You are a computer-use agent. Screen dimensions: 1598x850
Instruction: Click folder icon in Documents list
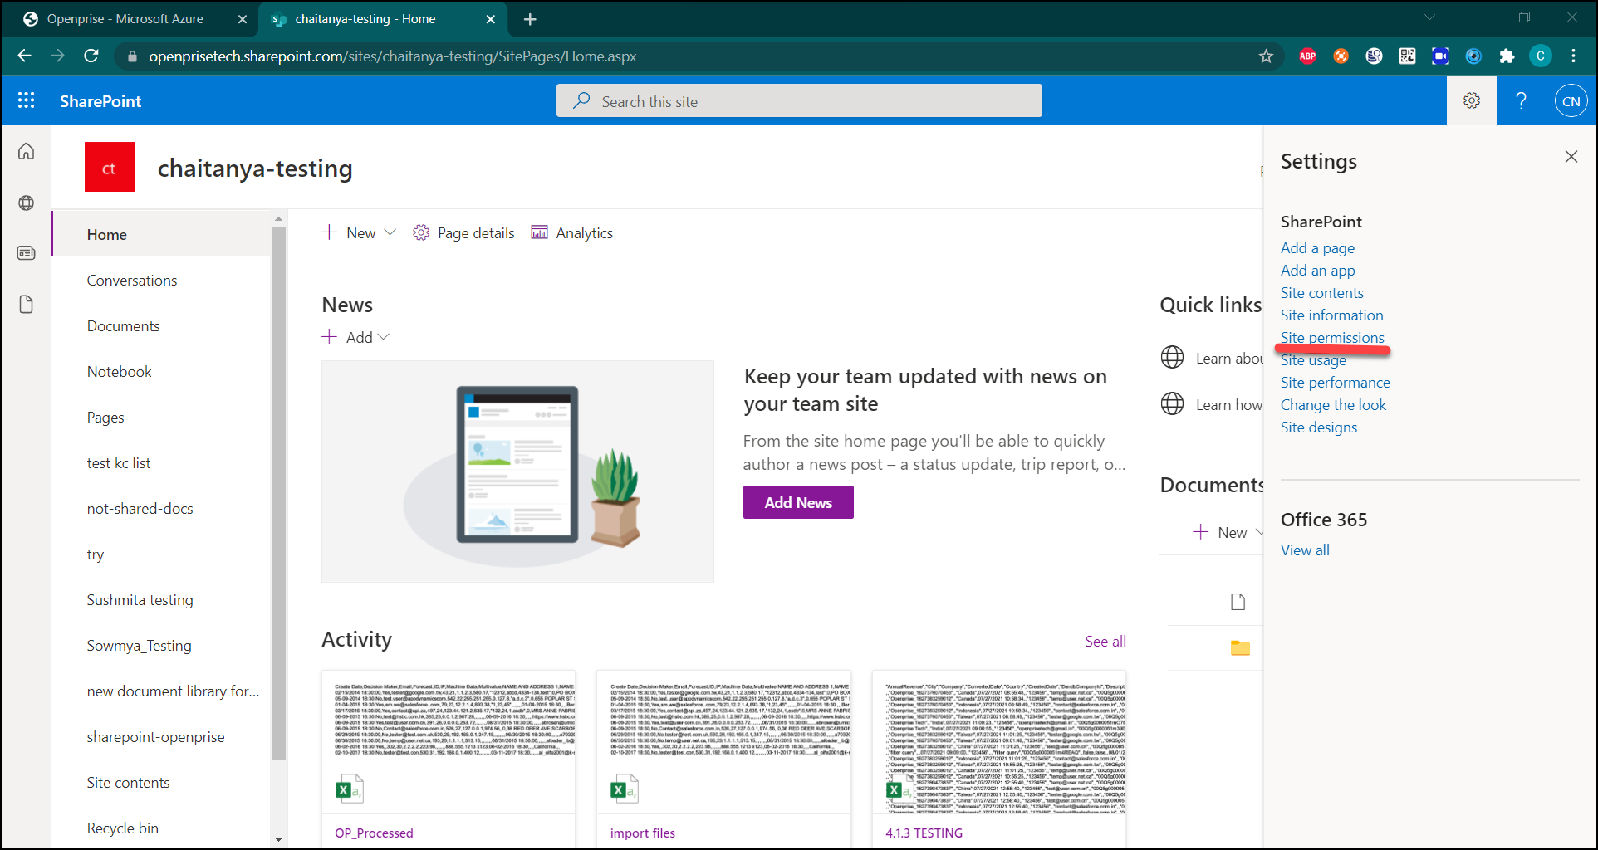pyautogui.click(x=1240, y=647)
